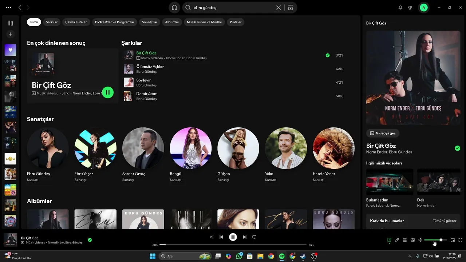
Task: Open the Hande Yener artist card
Action: pos(333,155)
